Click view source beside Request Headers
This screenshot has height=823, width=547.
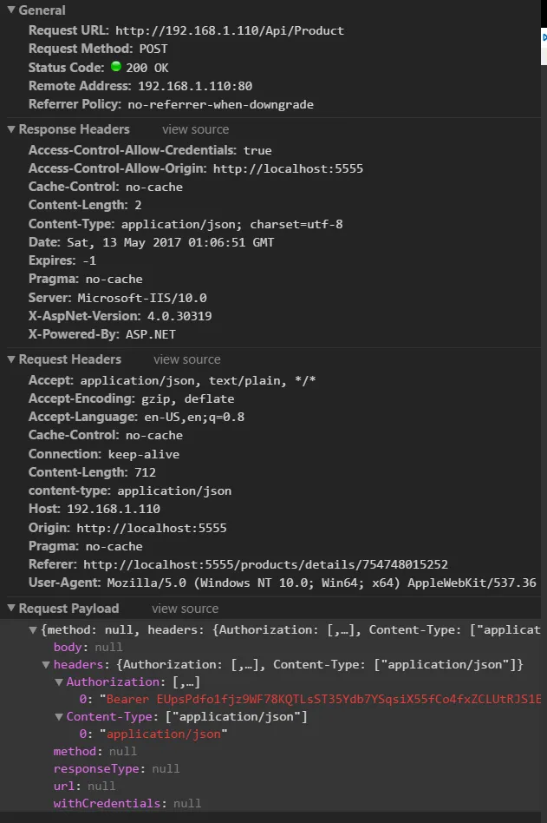[x=187, y=359]
